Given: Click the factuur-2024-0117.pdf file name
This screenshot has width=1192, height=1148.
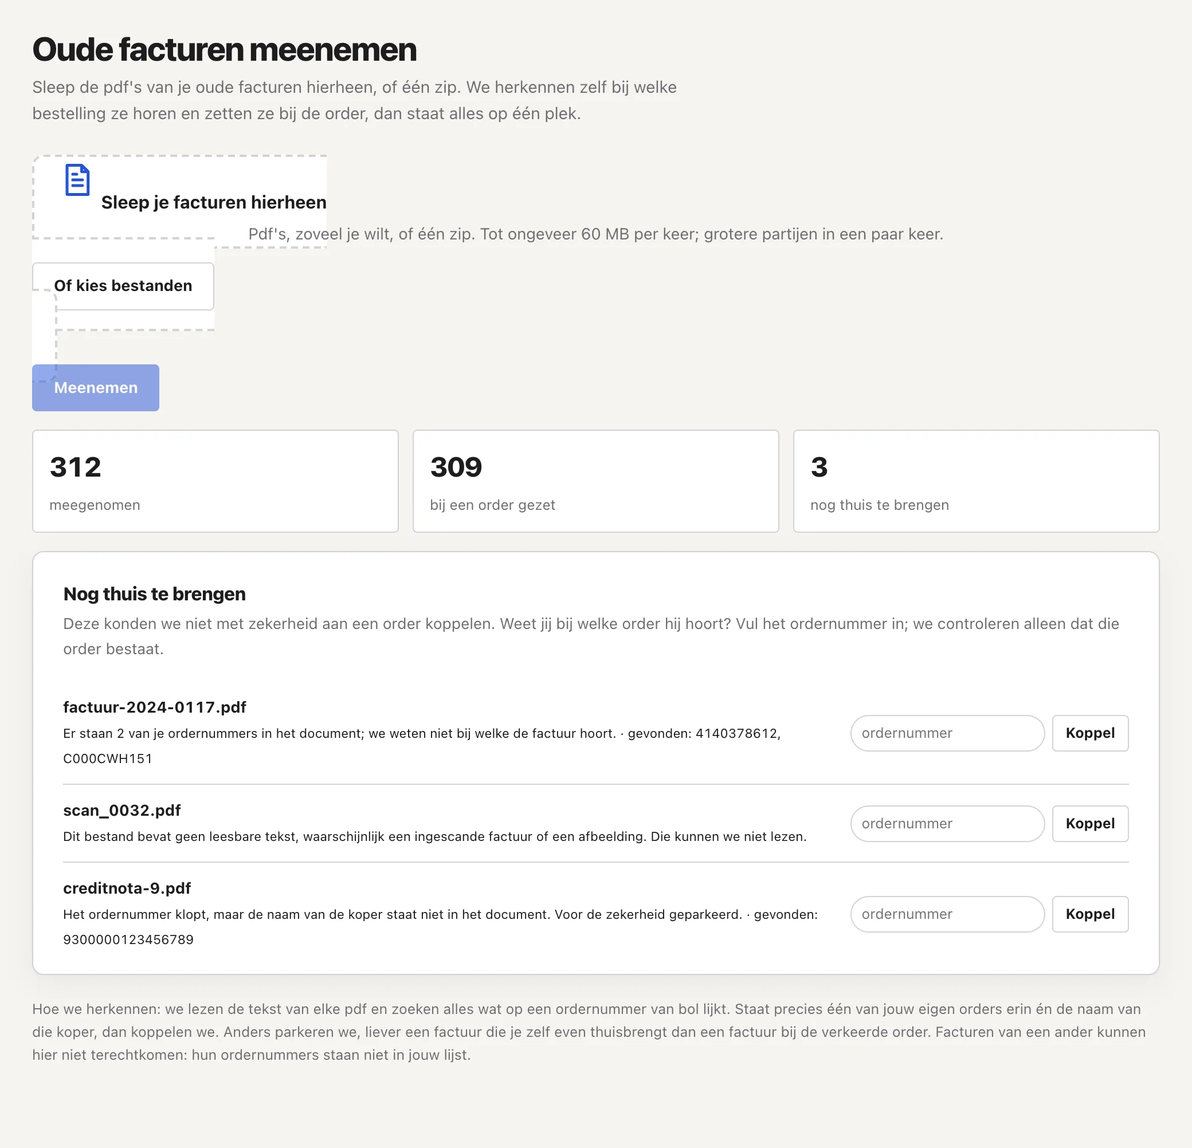Looking at the screenshot, I should [155, 707].
